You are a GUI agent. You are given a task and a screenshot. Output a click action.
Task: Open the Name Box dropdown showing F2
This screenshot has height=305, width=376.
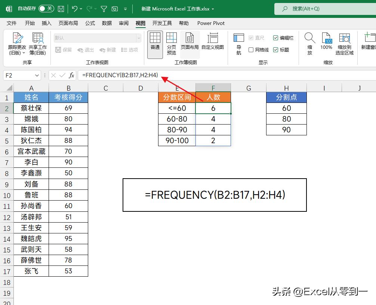click(36, 75)
